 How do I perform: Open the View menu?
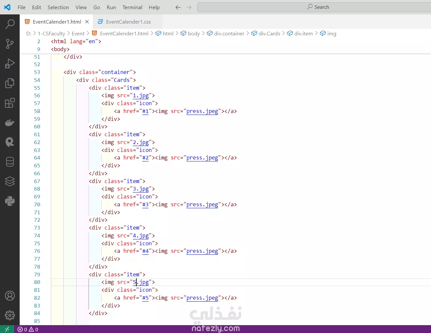click(x=81, y=7)
